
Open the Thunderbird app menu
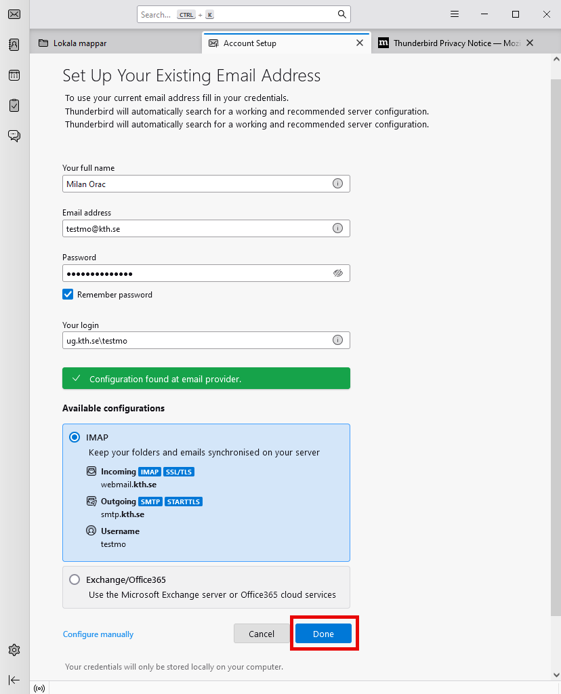click(455, 14)
